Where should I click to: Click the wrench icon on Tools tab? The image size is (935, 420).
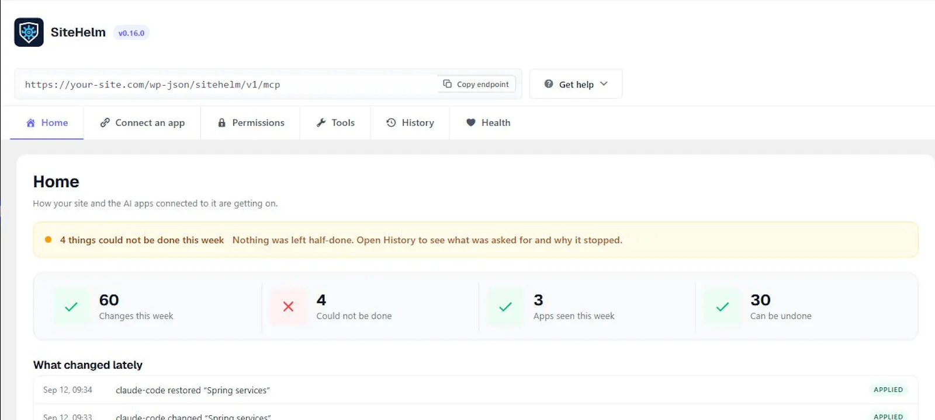(321, 123)
